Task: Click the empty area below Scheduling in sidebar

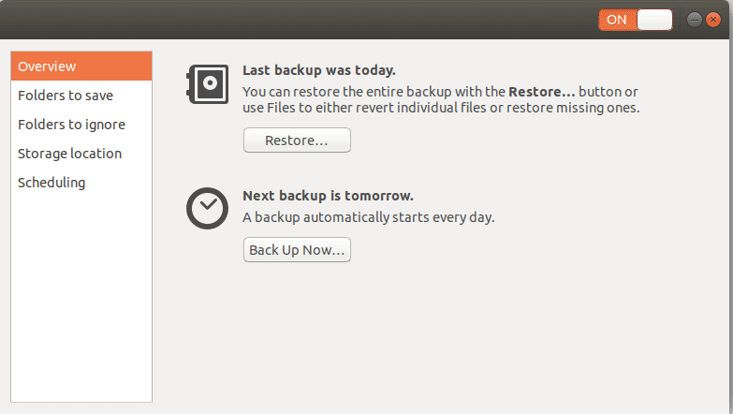Action: click(x=81, y=300)
